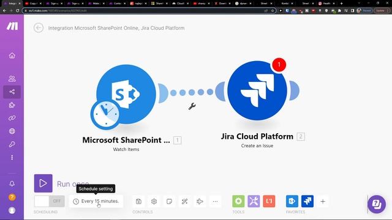The height and width of the screenshot is (220, 392).
Task: Reload the page with browser refresh
Action: point(18,10)
